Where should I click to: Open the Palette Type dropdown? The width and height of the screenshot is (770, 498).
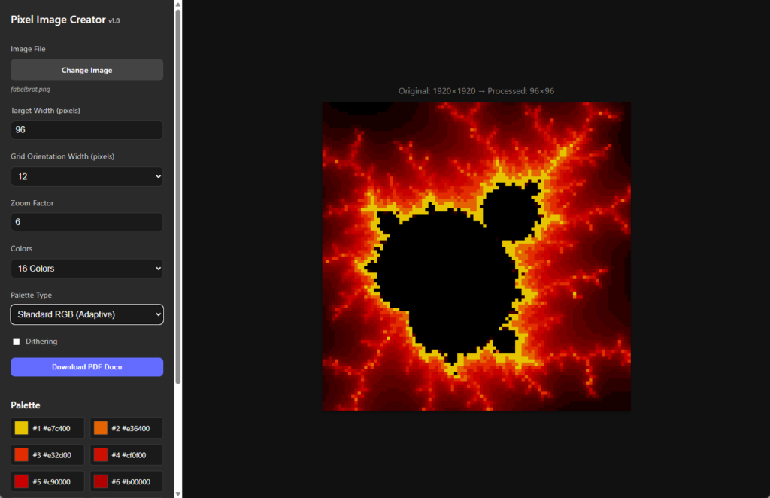pyautogui.click(x=86, y=314)
